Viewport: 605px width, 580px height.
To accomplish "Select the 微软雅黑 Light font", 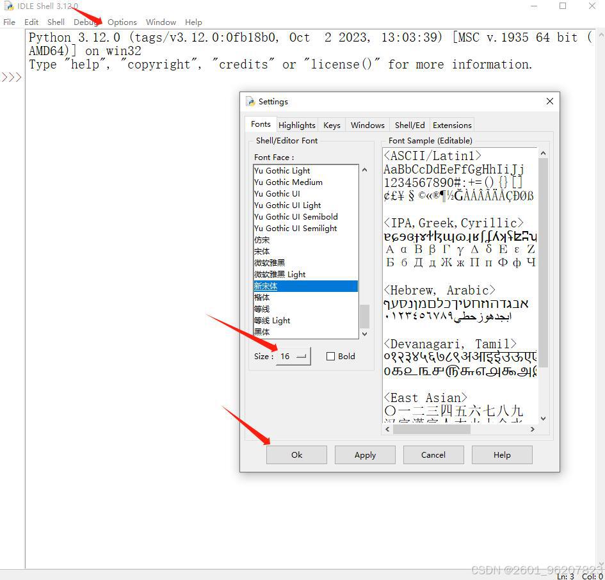I will pos(305,275).
